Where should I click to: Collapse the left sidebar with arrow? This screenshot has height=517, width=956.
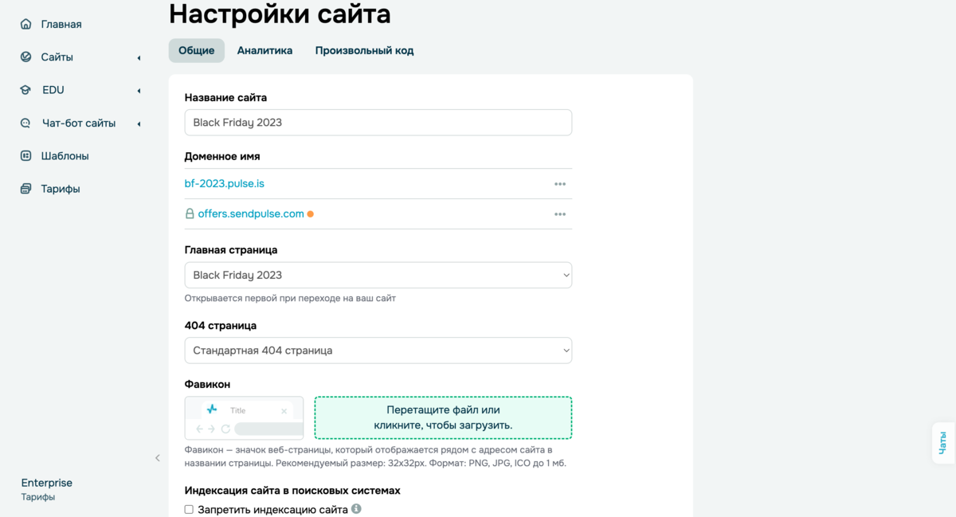(158, 458)
